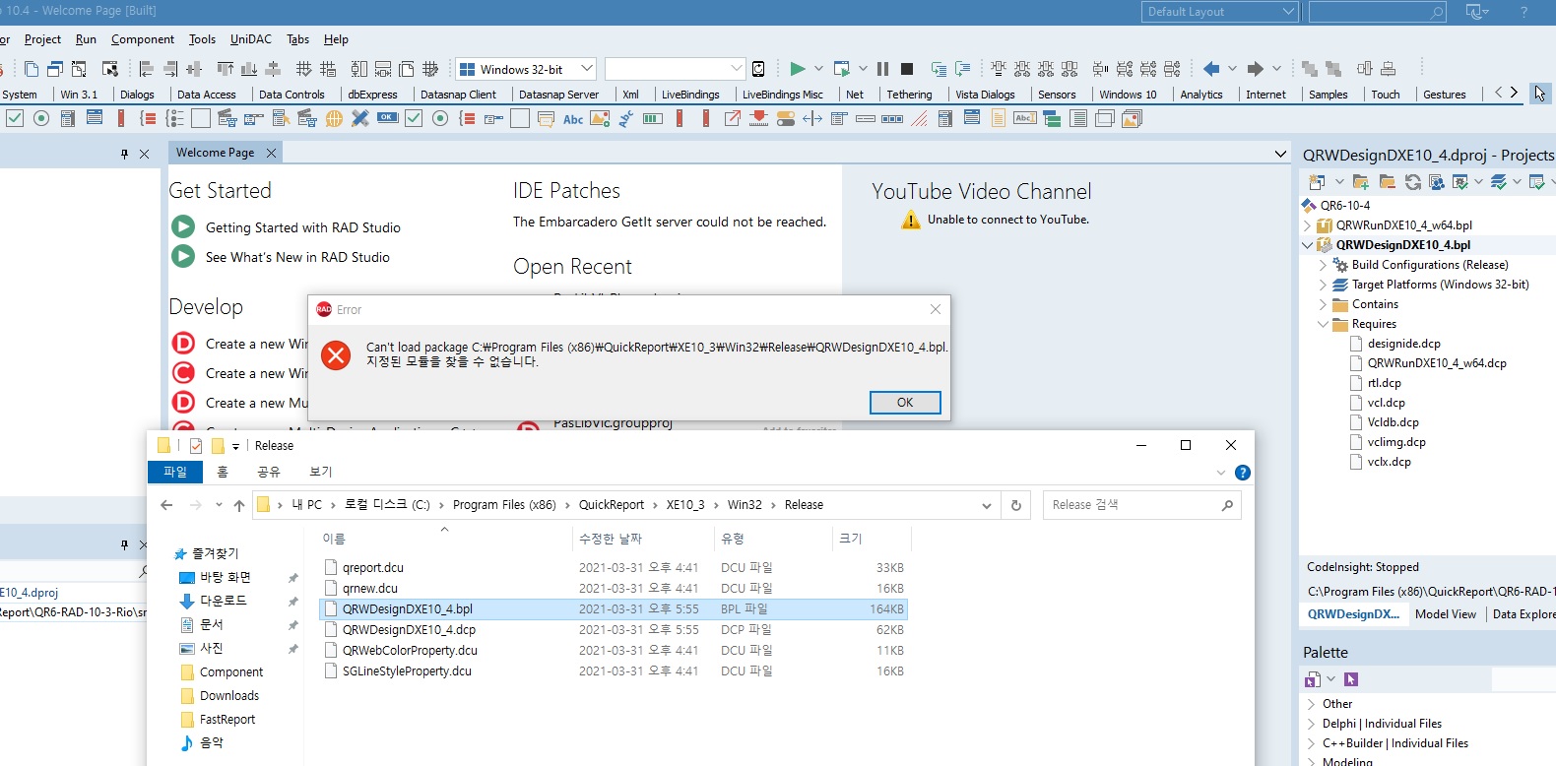This screenshot has width=1556, height=766.
Task: Click the refresh icon in Projects panel
Action: (x=1413, y=182)
